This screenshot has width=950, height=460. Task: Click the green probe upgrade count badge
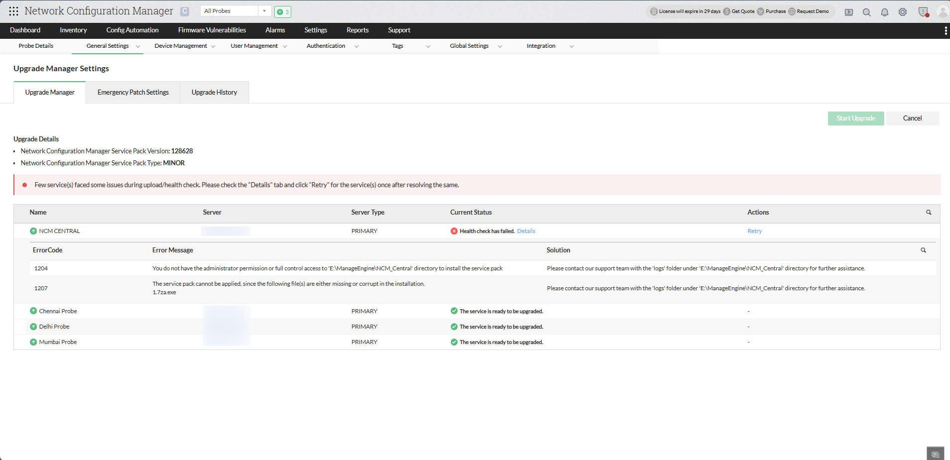pyautogui.click(x=283, y=11)
